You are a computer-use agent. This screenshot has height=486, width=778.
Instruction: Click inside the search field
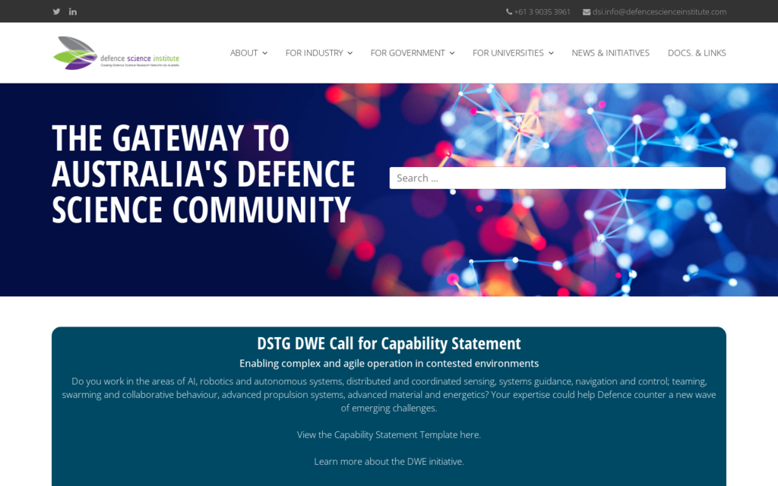[557, 177]
